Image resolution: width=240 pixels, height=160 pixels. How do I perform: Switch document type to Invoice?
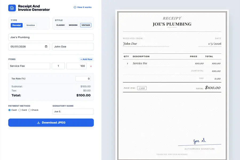pyautogui.click(x=31, y=25)
